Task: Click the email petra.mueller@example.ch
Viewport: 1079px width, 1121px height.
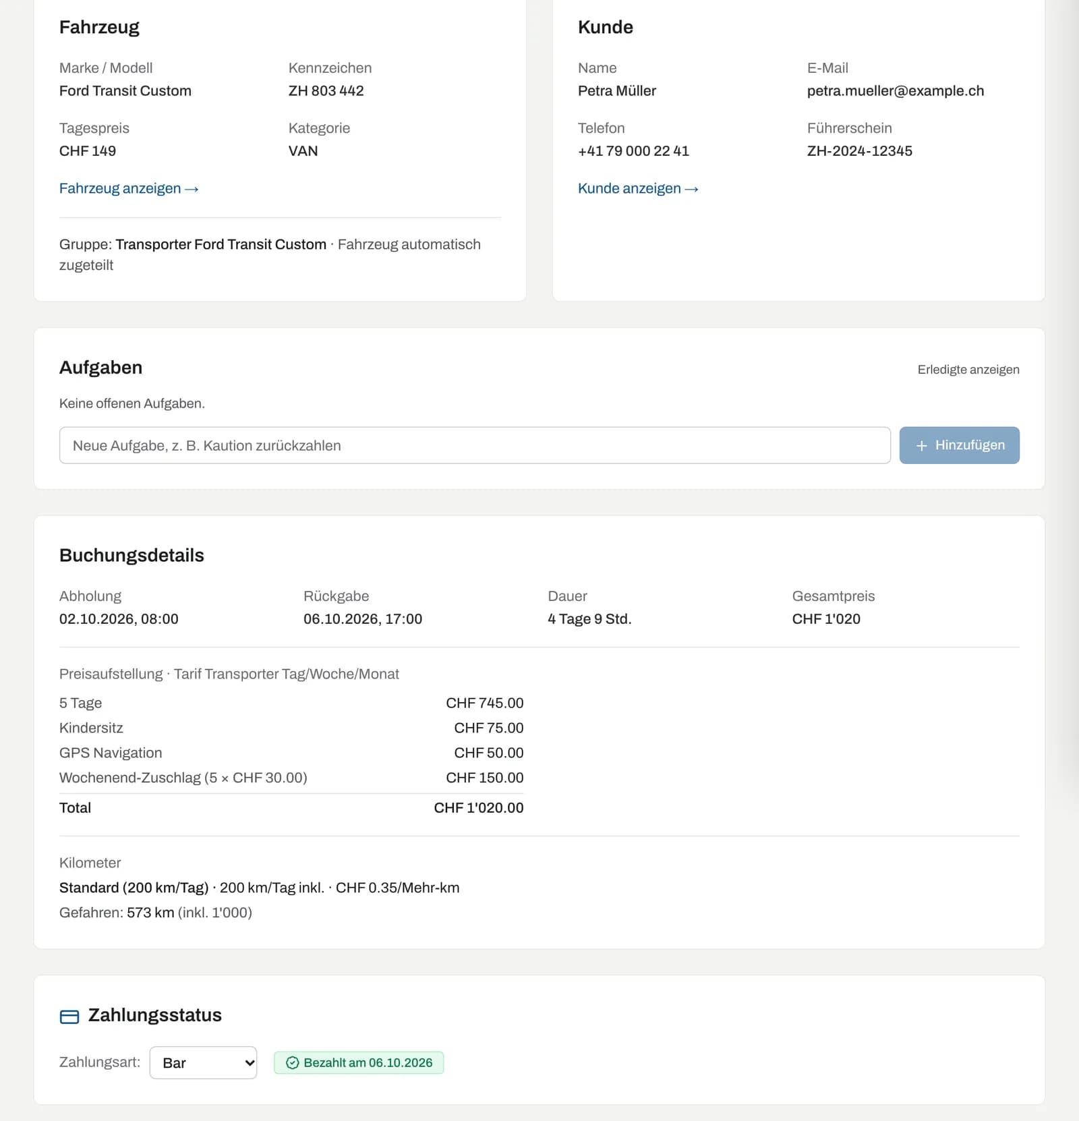Action: [896, 91]
